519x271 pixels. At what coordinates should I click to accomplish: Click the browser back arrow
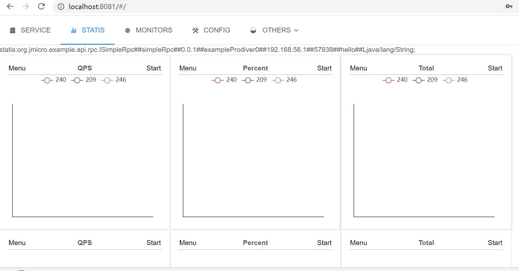[x=10, y=6]
